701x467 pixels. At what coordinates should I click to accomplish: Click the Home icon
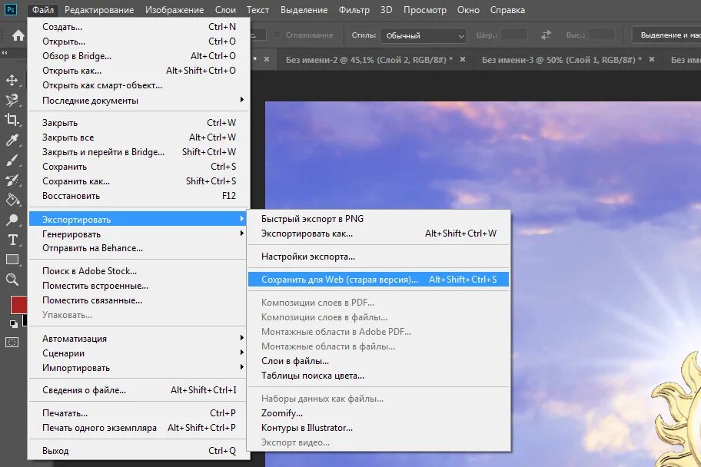coord(18,35)
